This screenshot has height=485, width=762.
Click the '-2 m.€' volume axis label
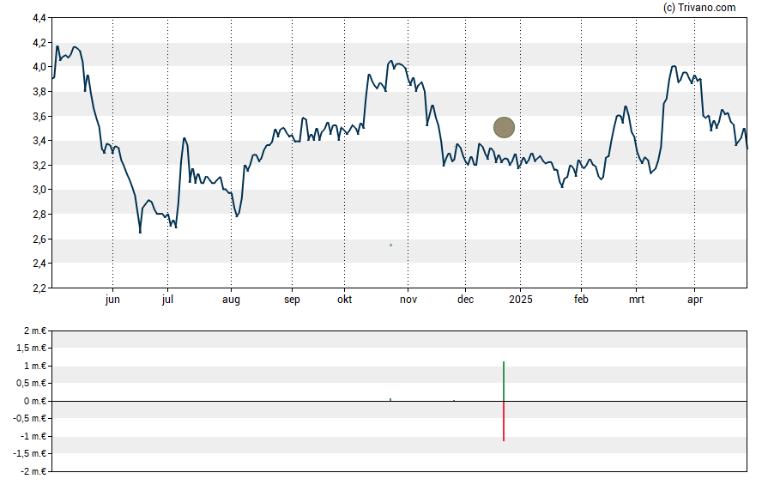[33, 471]
